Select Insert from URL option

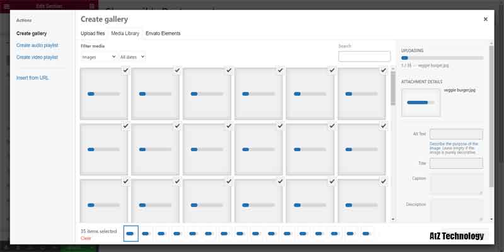pos(33,78)
